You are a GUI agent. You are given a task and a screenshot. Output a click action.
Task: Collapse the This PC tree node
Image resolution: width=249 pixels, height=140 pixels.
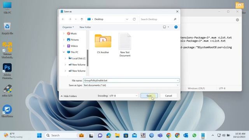[x=64, y=52]
